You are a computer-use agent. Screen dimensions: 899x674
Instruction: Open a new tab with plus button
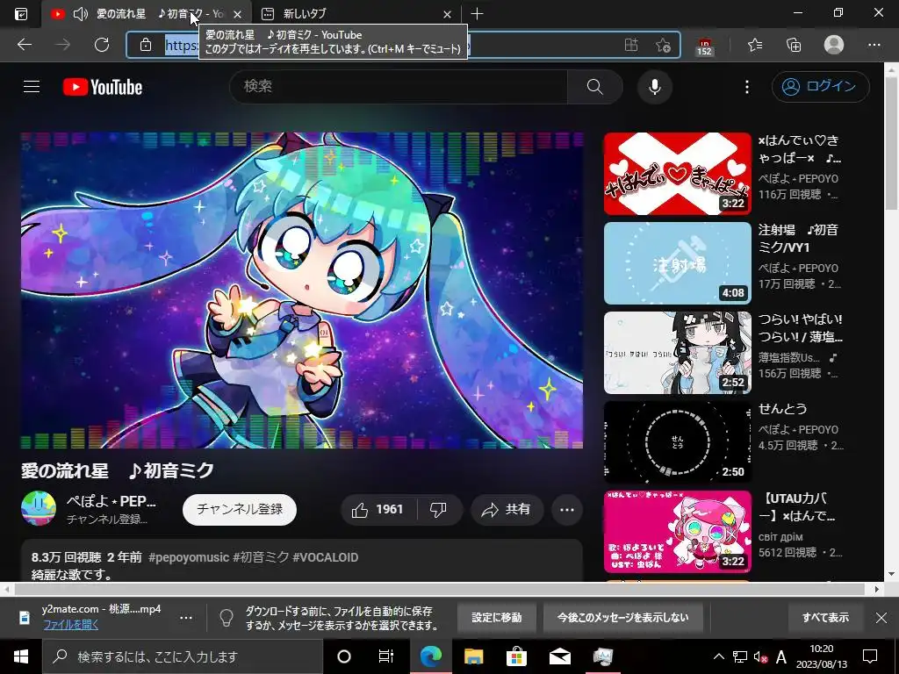[x=477, y=14]
